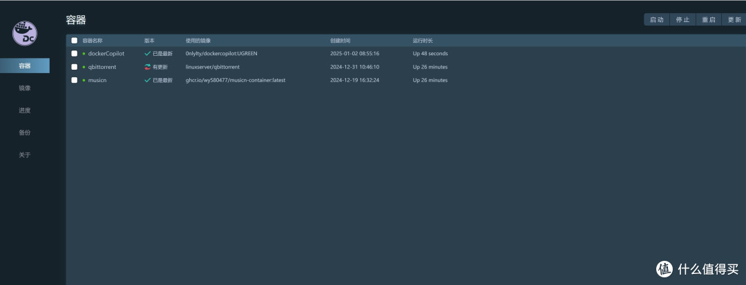
Task: Click image name linuxserver/qbittorrent
Action: (x=213, y=67)
